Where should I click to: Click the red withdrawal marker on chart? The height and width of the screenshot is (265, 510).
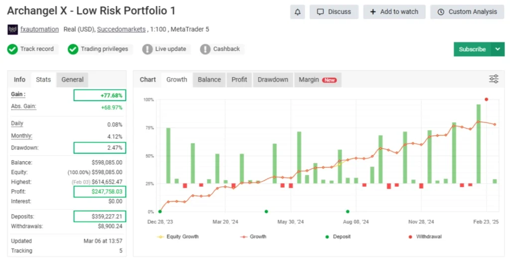point(486,99)
